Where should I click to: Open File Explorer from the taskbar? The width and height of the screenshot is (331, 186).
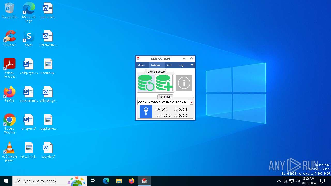(x=119, y=181)
